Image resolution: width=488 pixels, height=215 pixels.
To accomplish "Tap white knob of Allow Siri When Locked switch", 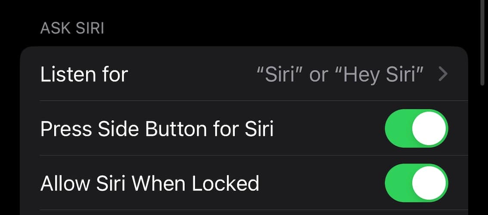I will (429, 183).
